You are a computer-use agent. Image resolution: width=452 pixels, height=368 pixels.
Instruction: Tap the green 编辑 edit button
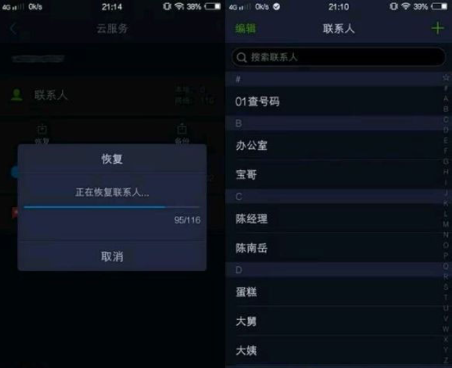click(245, 28)
